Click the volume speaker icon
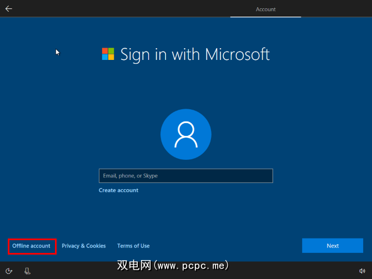 (362, 271)
